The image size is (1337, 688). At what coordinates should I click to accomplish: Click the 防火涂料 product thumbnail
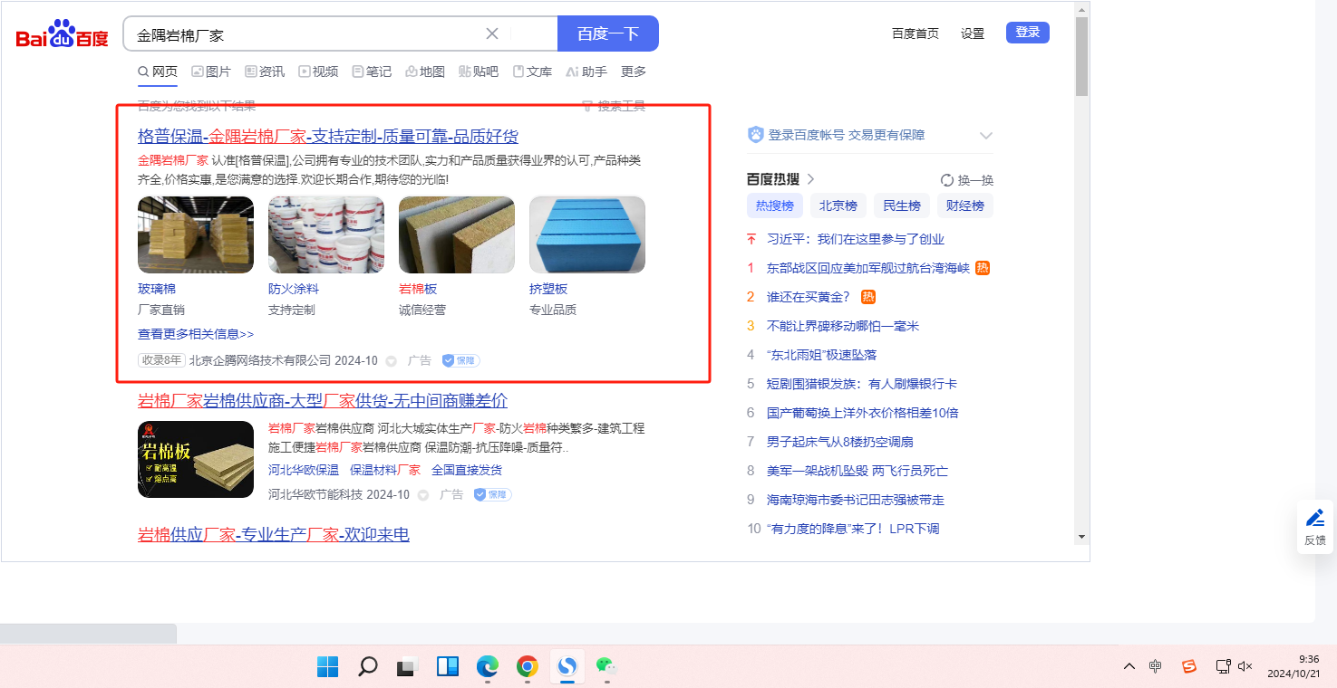pyautogui.click(x=326, y=234)
